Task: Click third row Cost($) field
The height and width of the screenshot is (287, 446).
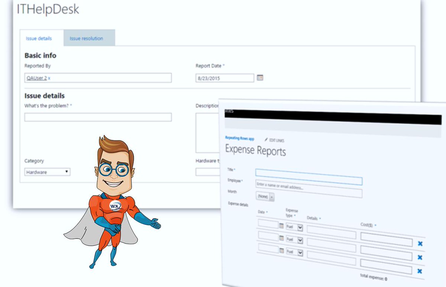Action: (386, 267)
